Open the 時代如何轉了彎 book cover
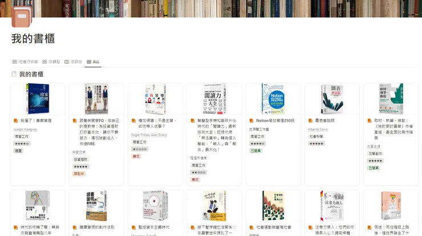The image size is (422, 236). point(38,206)
